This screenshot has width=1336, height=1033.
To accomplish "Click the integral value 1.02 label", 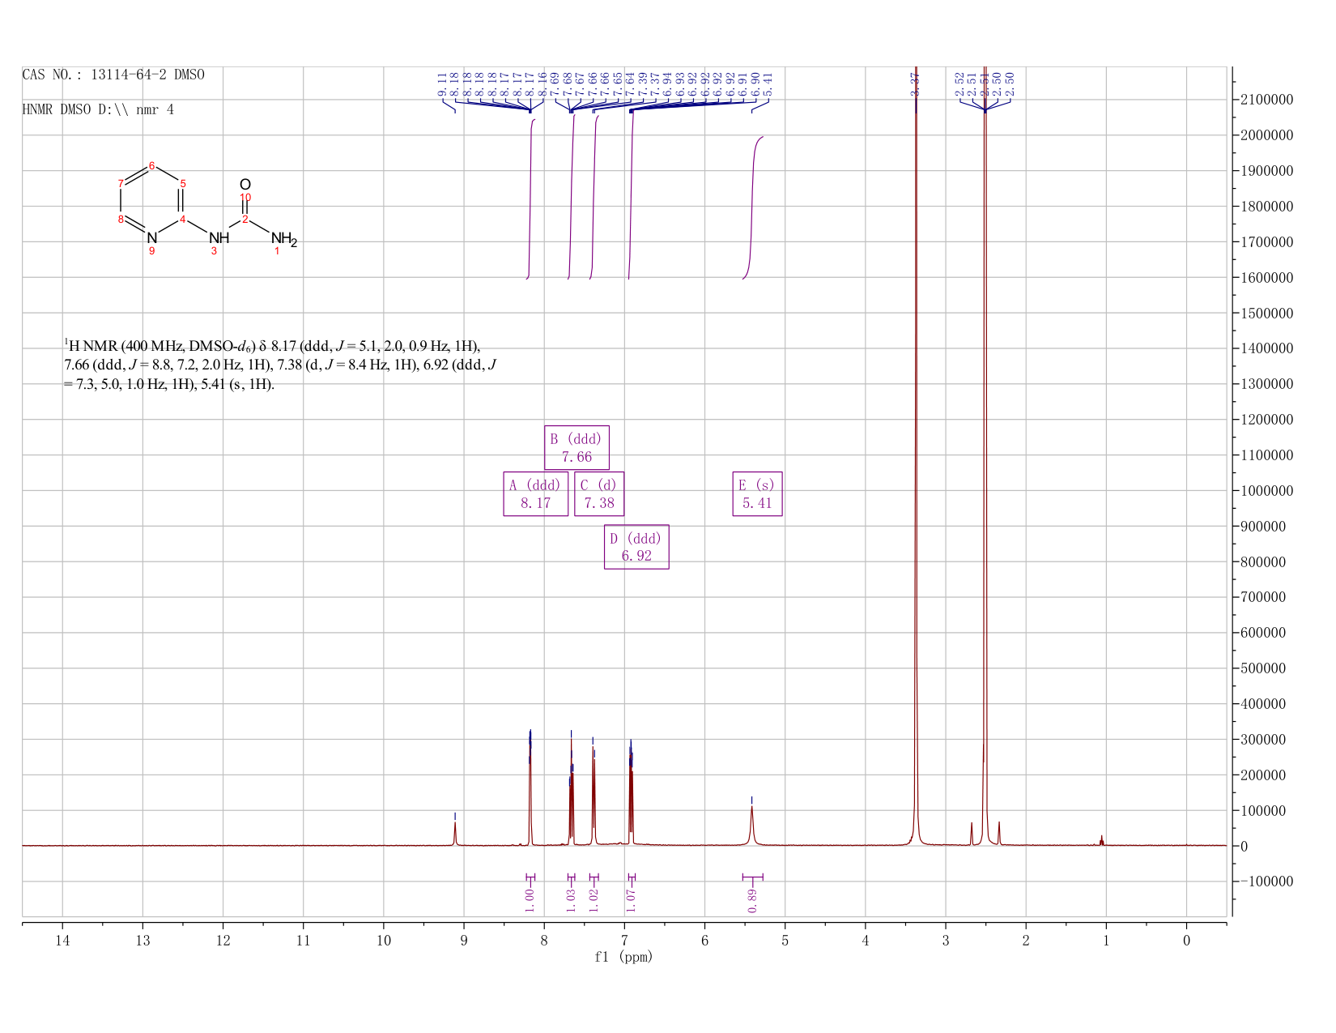I will click(594, 899).
